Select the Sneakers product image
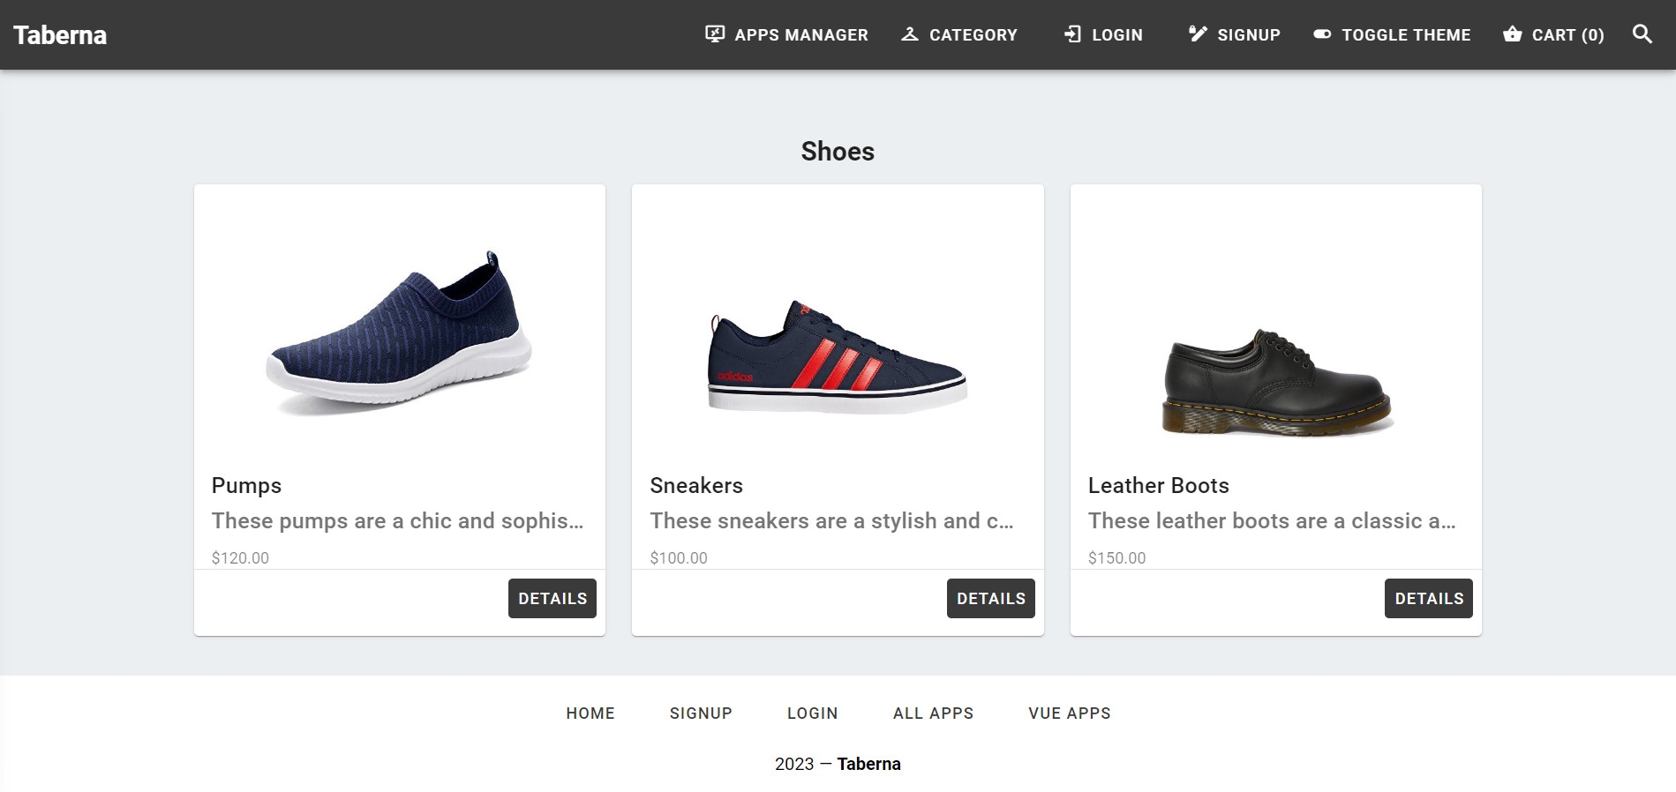This screenshot has width=1676, height=792. 838,357
